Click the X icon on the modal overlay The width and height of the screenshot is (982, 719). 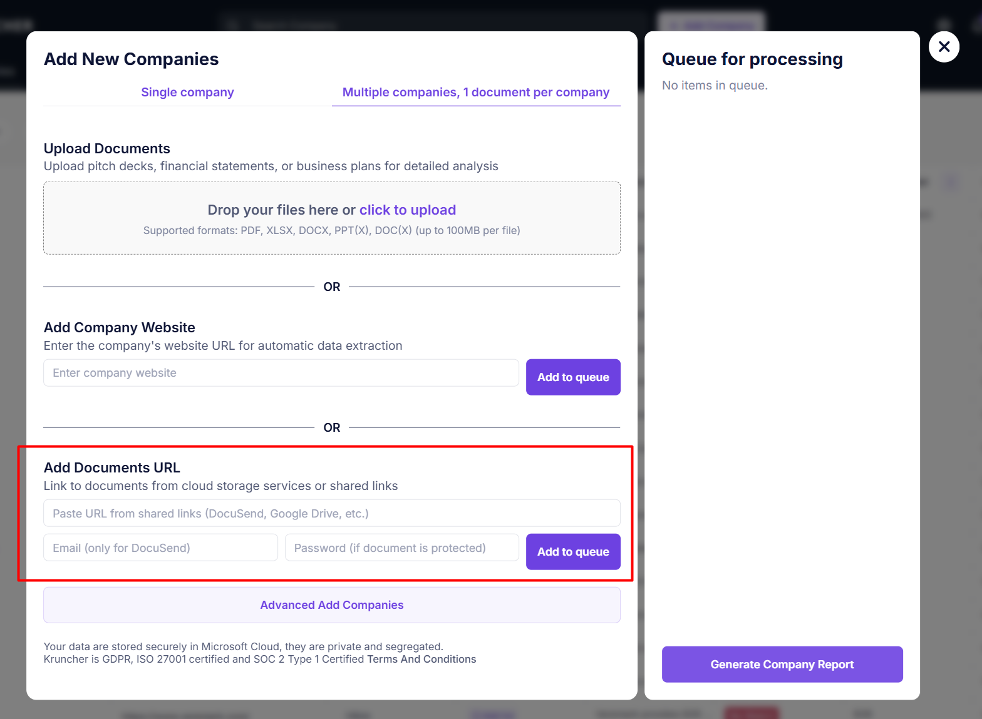[944, 46]
